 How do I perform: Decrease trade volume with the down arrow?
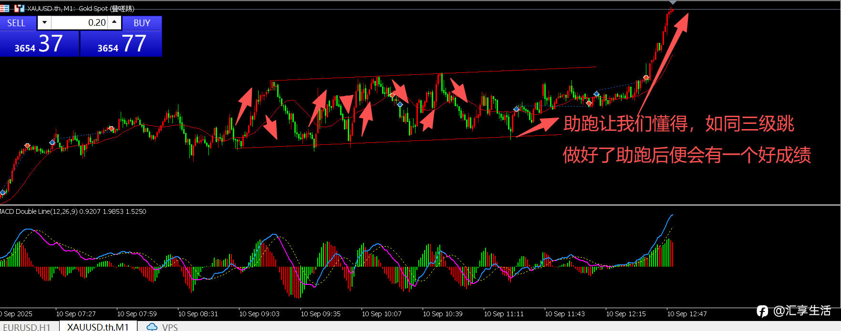pyautogui.click(x=44, y=22)
